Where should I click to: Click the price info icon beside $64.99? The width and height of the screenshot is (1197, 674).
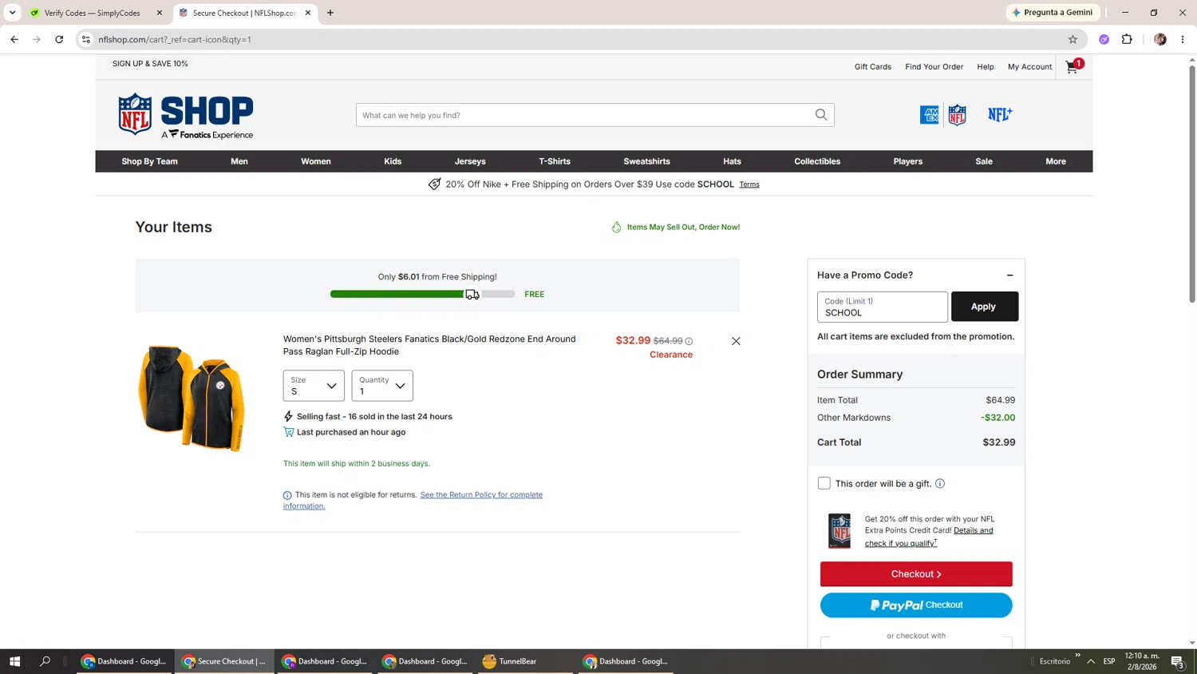(x=689, y=341)
